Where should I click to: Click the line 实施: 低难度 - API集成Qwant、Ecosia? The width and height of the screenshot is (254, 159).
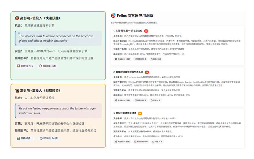click(x=51, y=51)
